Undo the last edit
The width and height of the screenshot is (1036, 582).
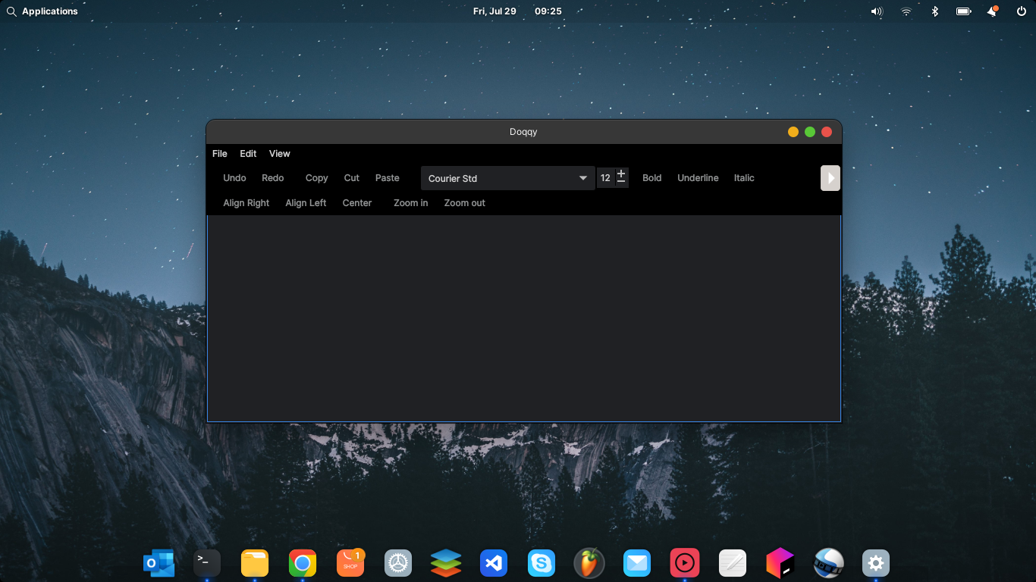234,177
